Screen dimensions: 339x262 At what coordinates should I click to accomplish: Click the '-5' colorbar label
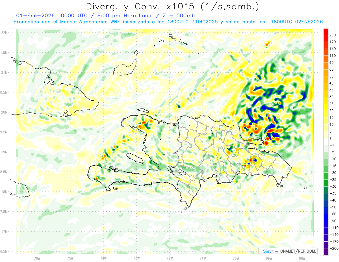pos(332,152)
